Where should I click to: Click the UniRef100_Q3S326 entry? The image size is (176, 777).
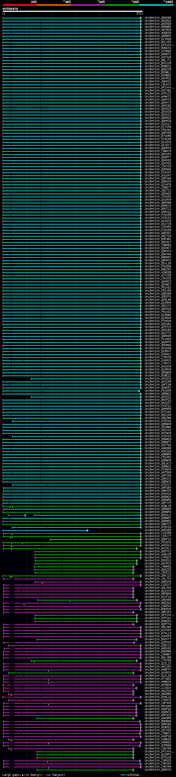(x=158, y=57)
